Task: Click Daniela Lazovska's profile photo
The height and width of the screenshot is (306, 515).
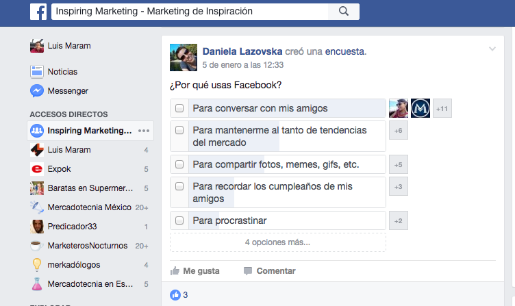Action: [x=184, y=58]
